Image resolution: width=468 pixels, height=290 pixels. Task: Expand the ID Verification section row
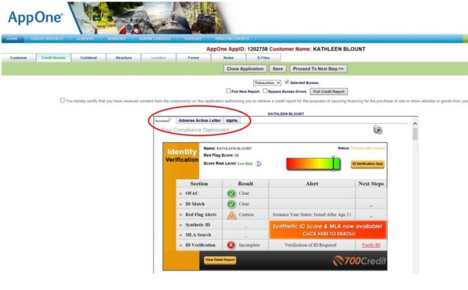point(181,246)
